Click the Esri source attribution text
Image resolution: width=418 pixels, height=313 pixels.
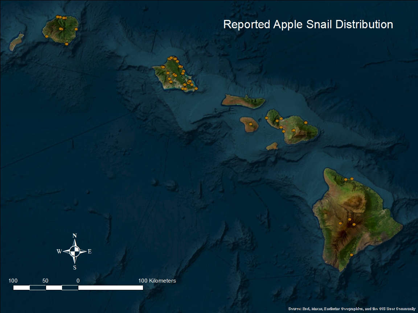[x=352, y=309]
